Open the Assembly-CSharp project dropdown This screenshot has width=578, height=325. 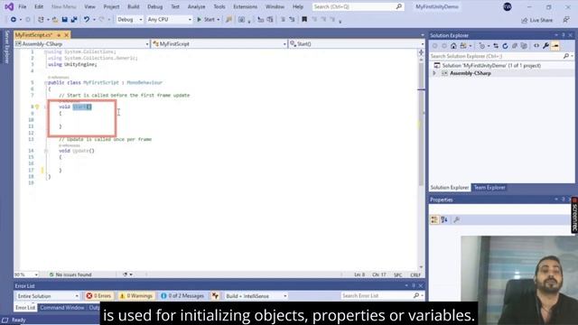(82, 44)
